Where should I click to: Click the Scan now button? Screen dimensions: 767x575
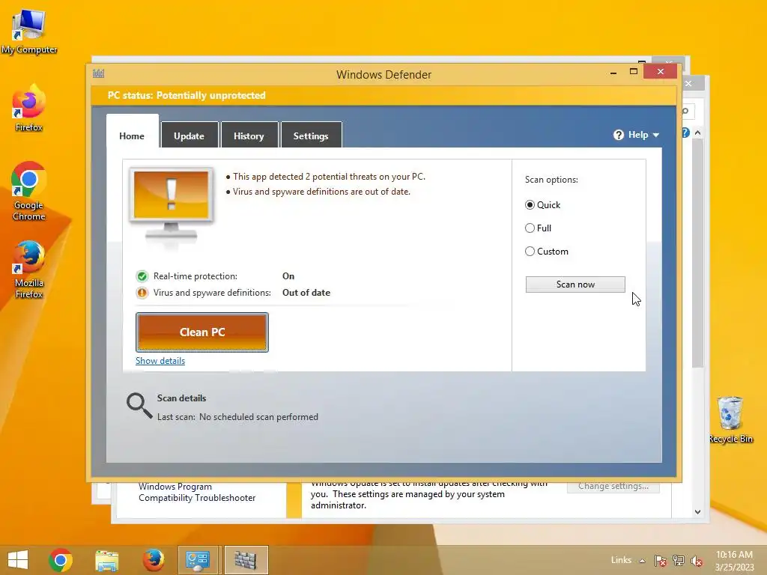point(575,285)
